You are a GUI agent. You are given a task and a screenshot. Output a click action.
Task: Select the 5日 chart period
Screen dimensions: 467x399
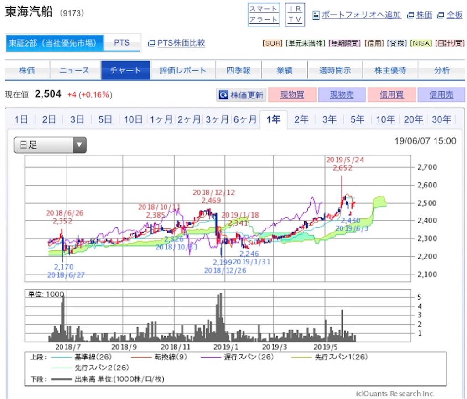tap(105, 119)
